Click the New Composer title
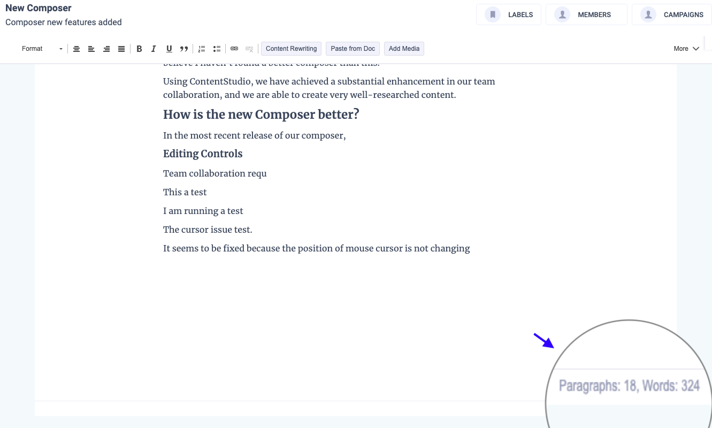The width and height of the screenshot is (712, 428). [x=39, y=8]
